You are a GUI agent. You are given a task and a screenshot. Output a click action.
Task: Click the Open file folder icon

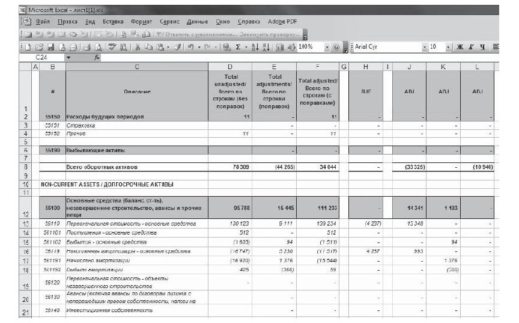pos(39,48)
